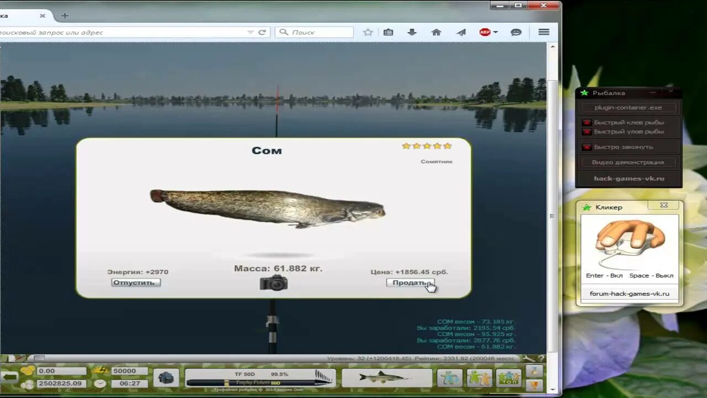The image size is (707, 398).
Task: Open the address bar history dropdown
Action: (251, 33)
